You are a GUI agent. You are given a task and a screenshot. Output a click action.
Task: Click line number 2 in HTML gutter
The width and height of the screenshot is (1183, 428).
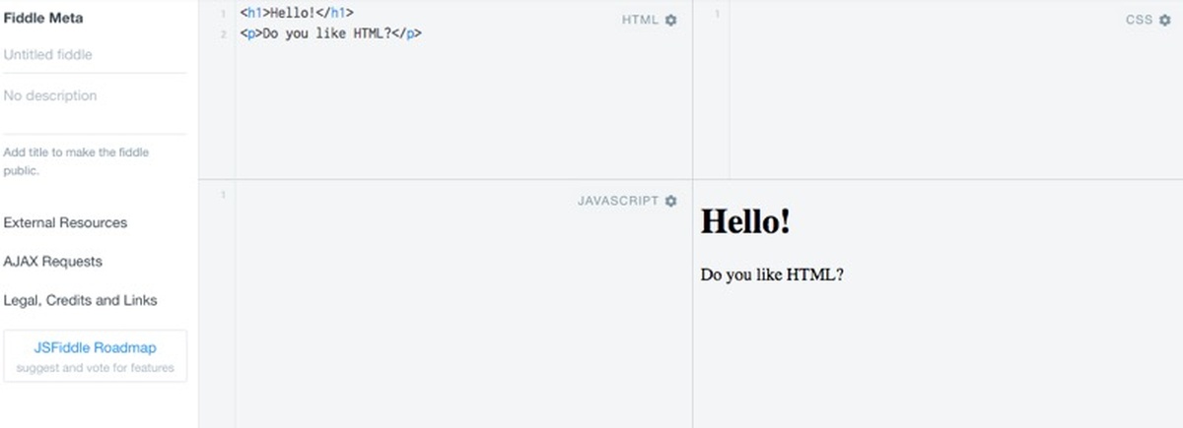pyautogui.click(x=223, y=34)
